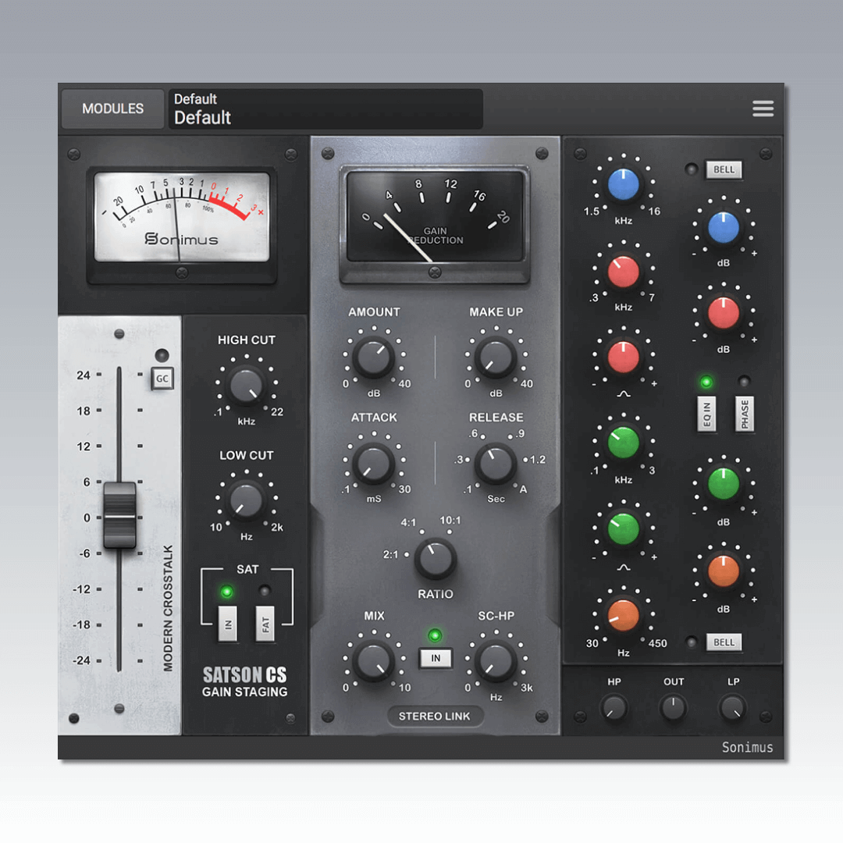843x843 pixels.
Task: Open the MODULES panel
Action: coord(113,108)
